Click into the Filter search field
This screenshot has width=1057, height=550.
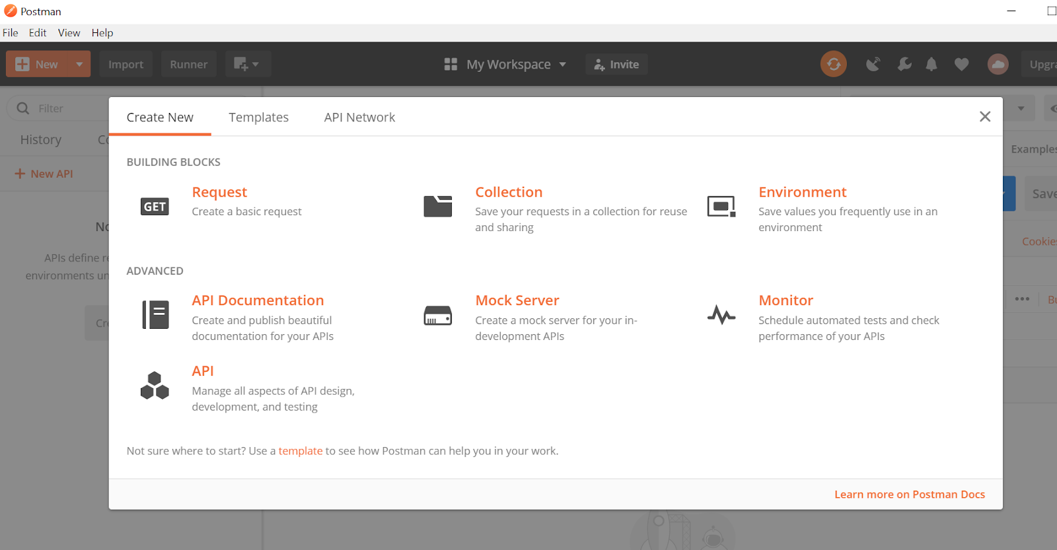point(59,108)
